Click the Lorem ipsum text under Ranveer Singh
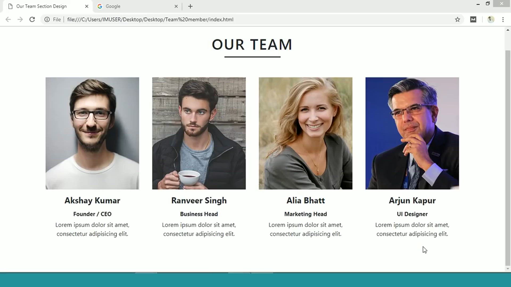Image resolution: width=511 pixels, height=287 pixels. 199,229
